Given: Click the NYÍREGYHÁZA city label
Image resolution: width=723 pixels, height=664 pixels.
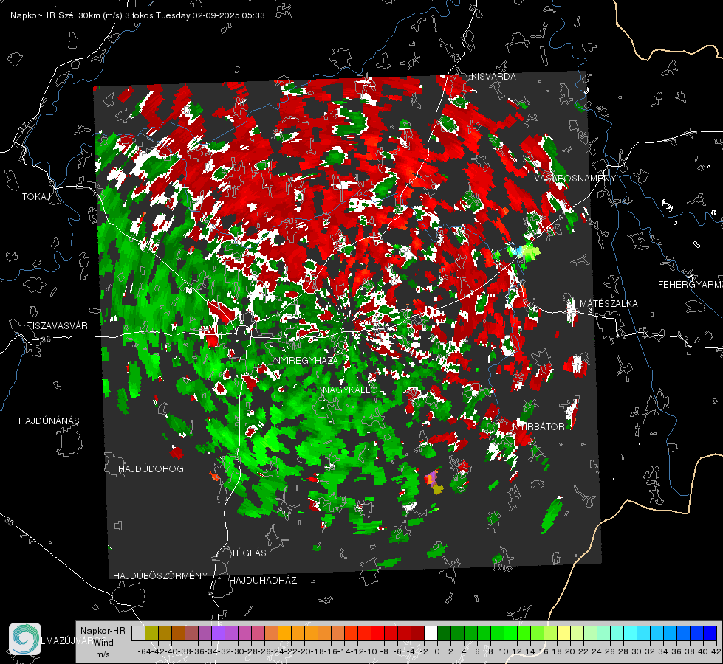Looking at the screenshot, I should (x=305, y=360).
